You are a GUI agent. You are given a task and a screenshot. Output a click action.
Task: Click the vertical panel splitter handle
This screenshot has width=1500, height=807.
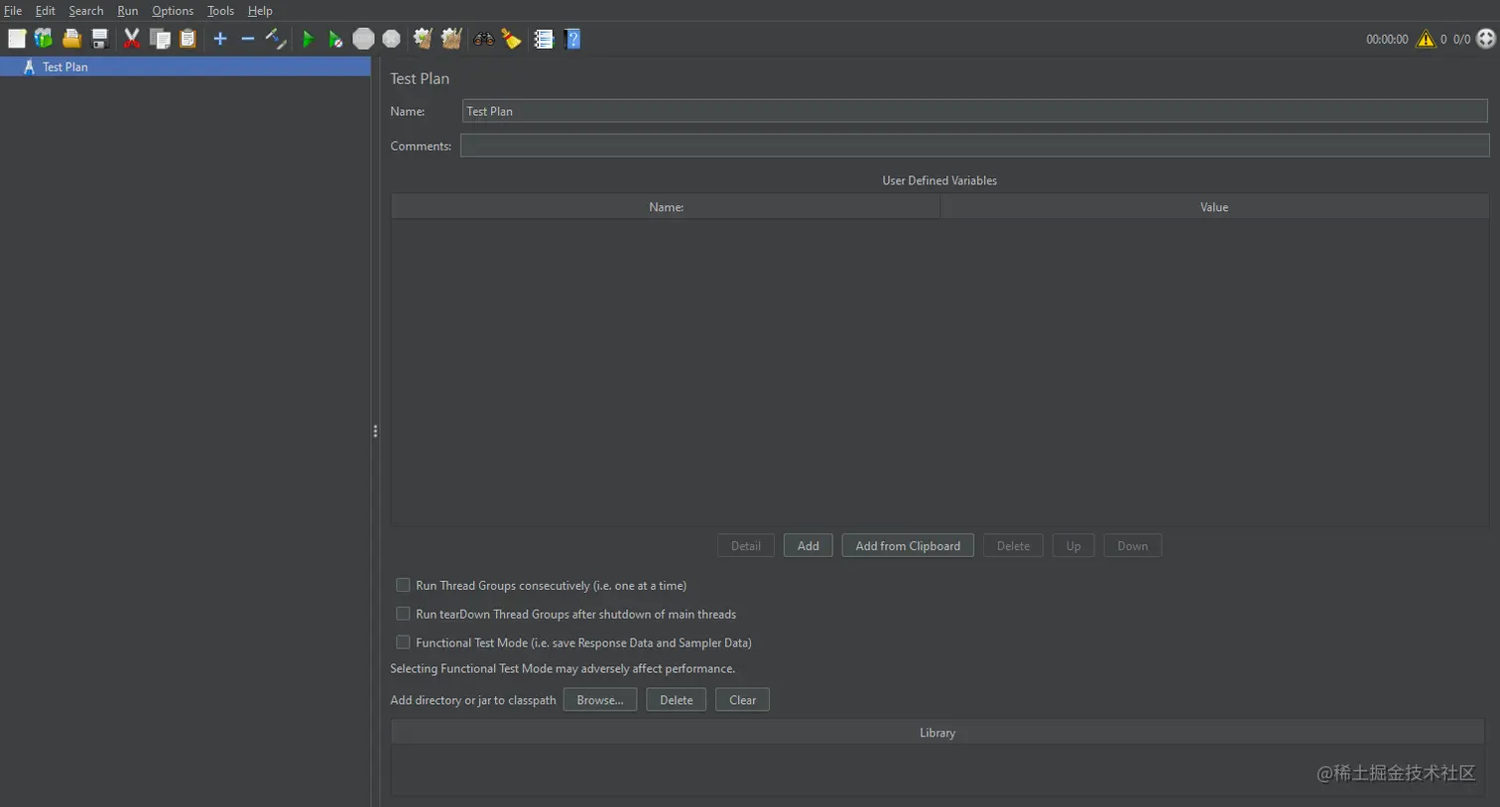pyautogui.click(x=375, y=431)
